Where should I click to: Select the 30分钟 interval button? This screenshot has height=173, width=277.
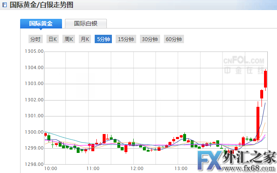tap(150, 39)
